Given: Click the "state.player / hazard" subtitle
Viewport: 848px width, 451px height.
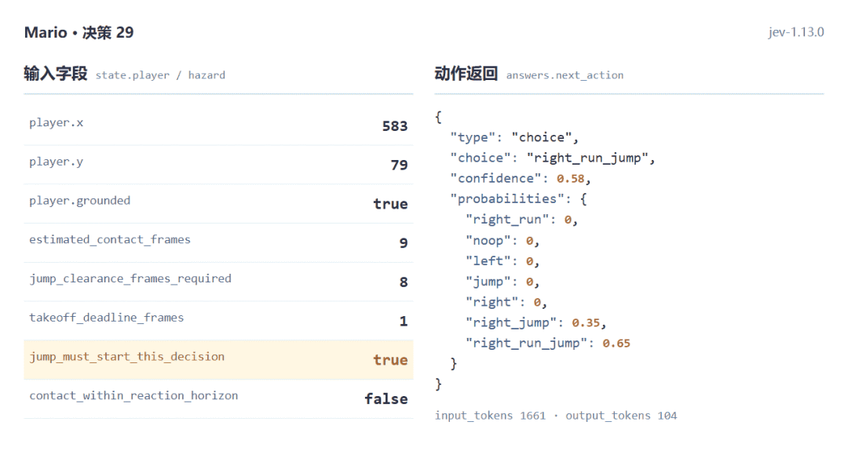Looking at the screenshot, I should click(160, 75).
